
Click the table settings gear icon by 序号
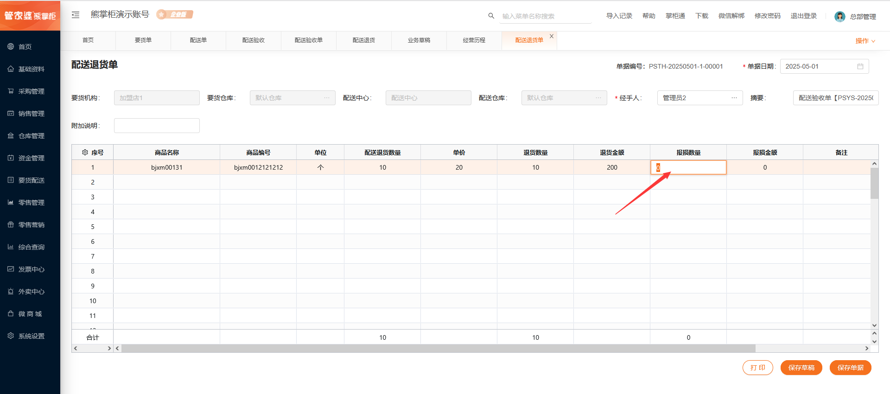[85, 152]
